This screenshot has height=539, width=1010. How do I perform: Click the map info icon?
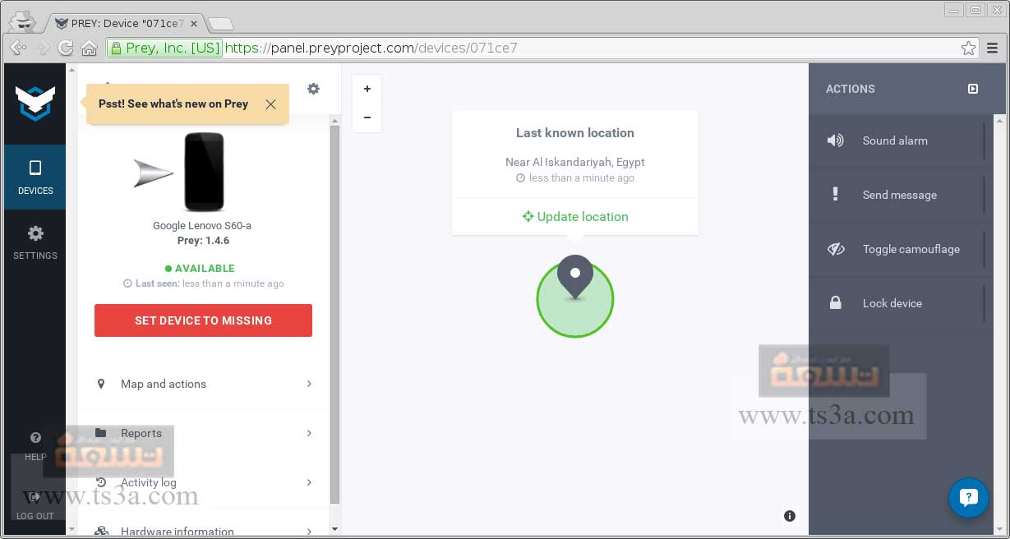(790, 516)
